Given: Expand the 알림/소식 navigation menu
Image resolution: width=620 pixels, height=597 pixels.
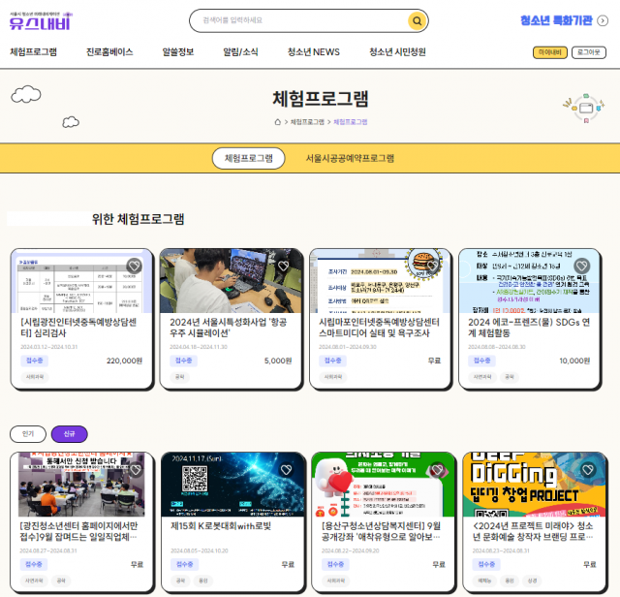Looking at the screenshot, I should point(240,52).
